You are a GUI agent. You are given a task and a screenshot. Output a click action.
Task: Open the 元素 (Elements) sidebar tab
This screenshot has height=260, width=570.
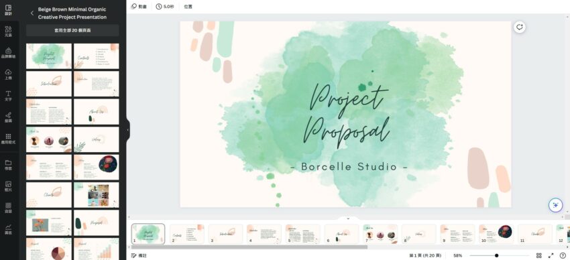[x=8, y=31]
